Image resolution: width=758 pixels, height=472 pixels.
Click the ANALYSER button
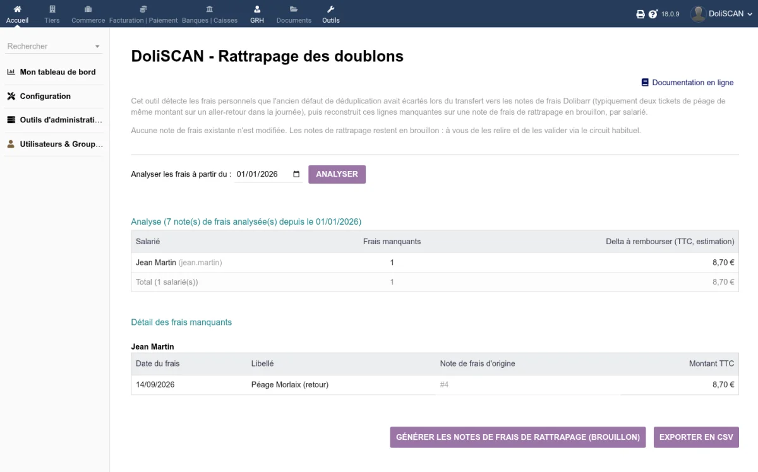[337, 174]
